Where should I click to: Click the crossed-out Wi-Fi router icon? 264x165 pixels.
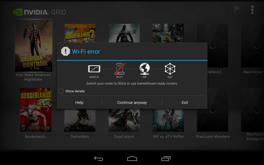[120, 69]
